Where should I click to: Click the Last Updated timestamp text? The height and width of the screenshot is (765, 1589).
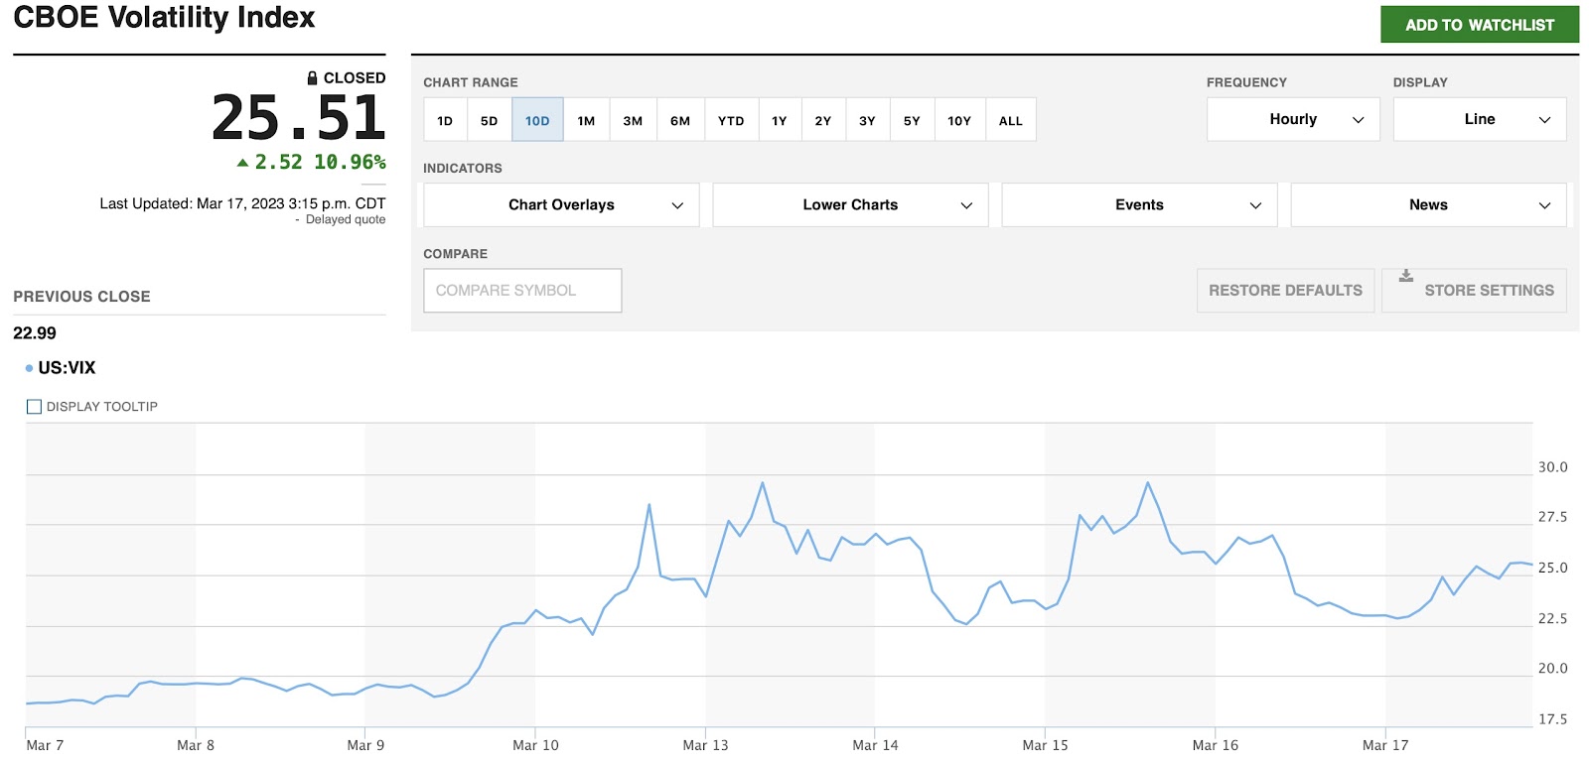pyautogui.click(x=242, y=203)
